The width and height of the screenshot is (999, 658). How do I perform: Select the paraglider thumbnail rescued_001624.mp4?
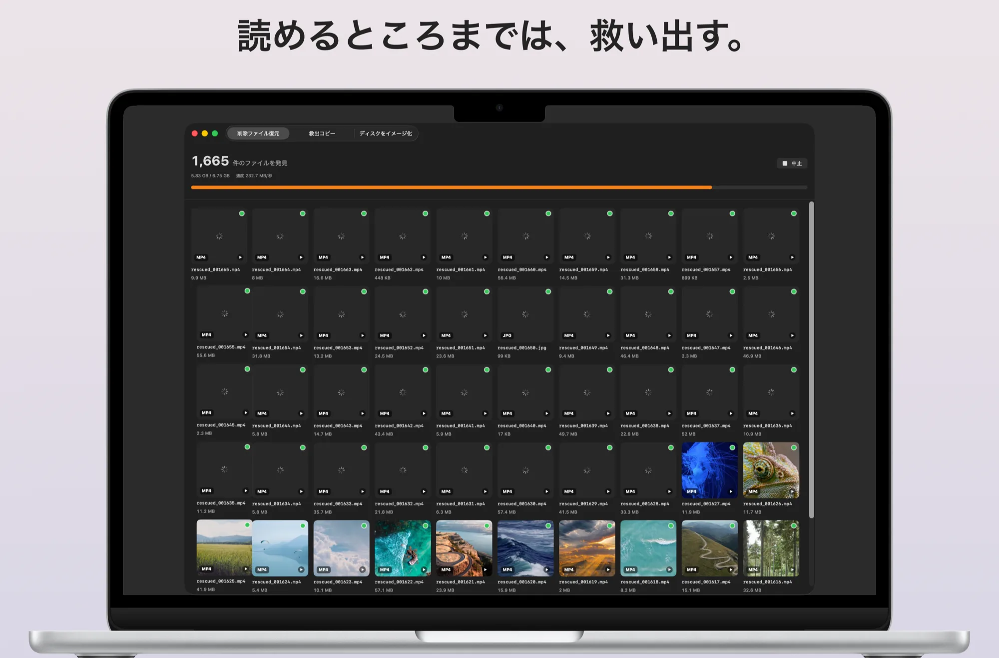(280, 548)
